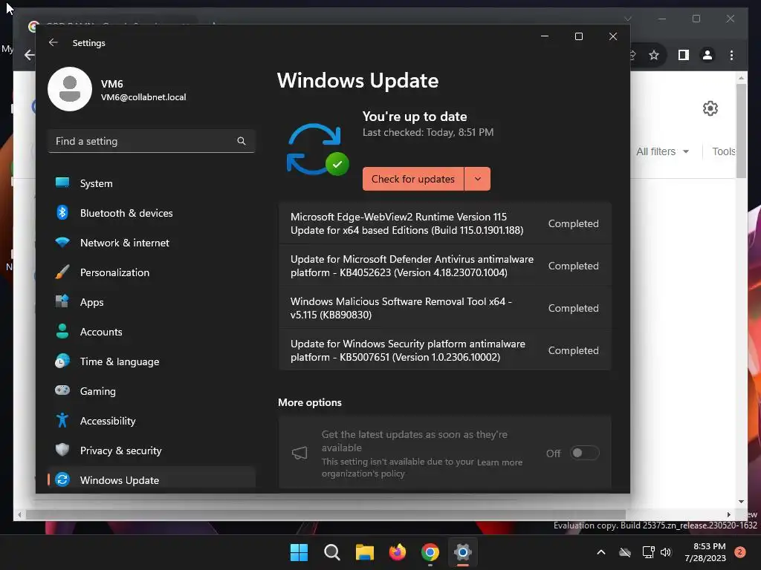Viewport: 761px width, 570px height.
Task: Click the volume icon in the tray
Action: click(665, 552)
